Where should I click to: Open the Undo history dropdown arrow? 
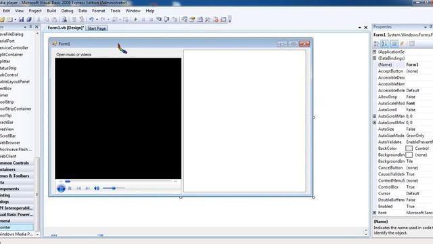click(97, 20)
